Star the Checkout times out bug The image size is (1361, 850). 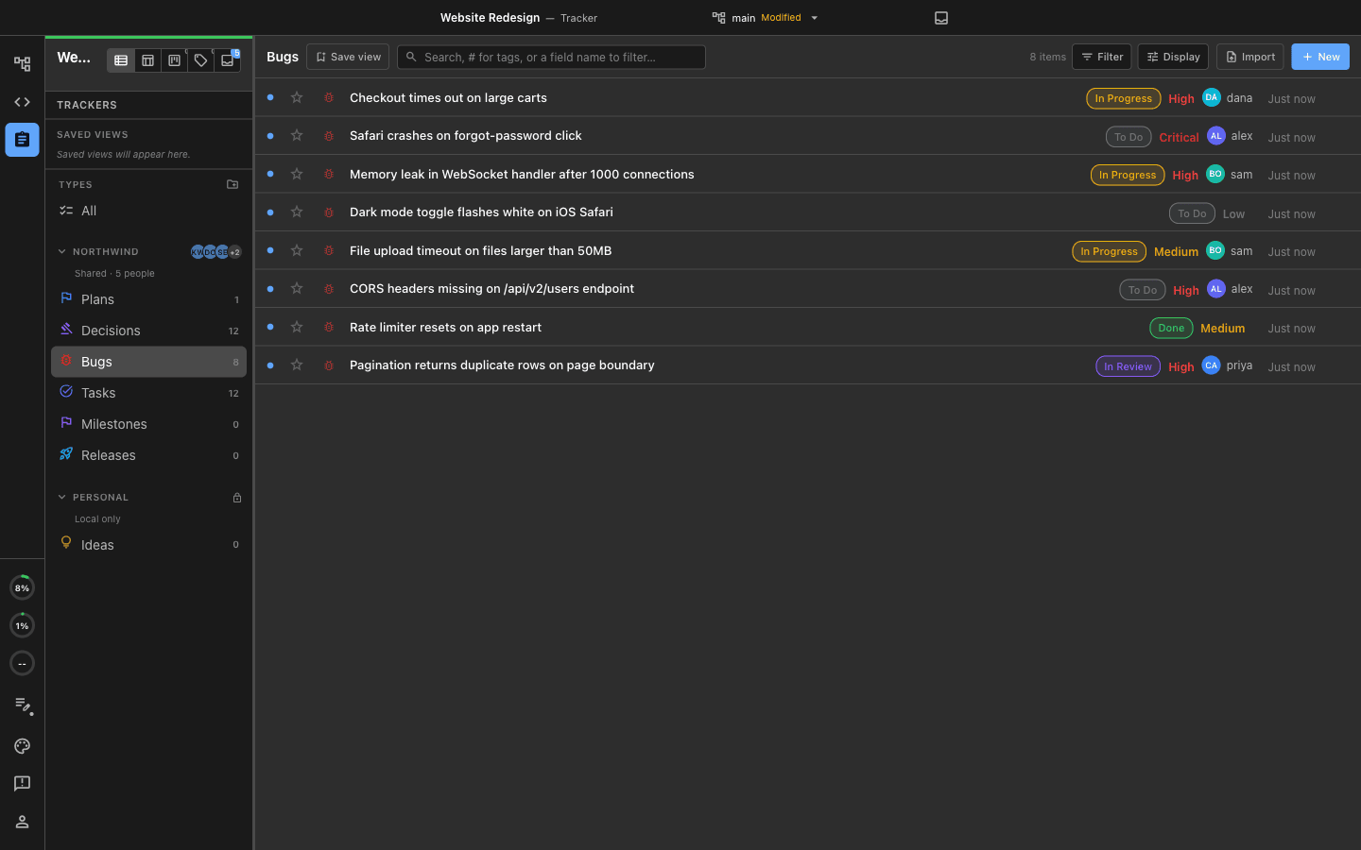tap(297, 97)
